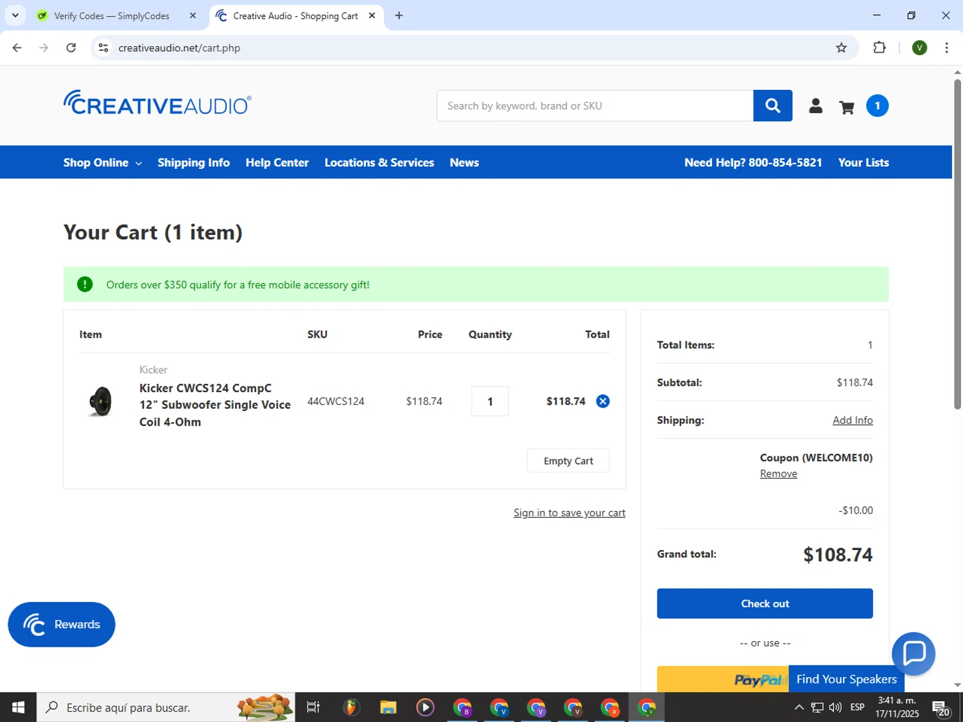Screen dimensions: 963x722
Task: Click the Kicker subwoofer thumbnail image
Action: 101,401
